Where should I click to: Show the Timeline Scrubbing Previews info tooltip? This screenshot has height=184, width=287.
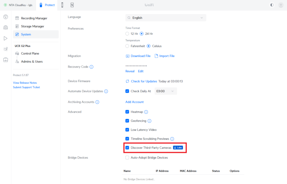(172, 139)
